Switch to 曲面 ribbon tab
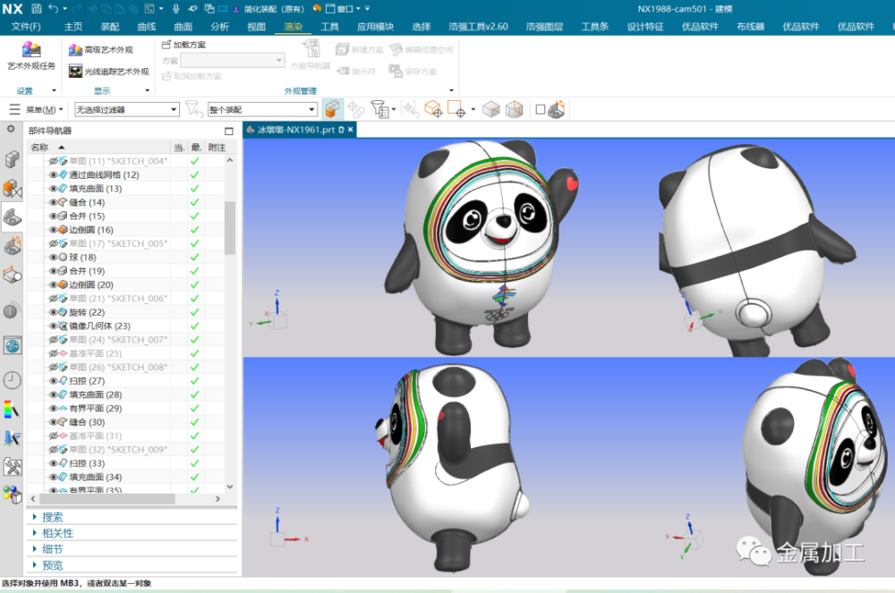This screenshot has height=593, width=895. tap(183, 26)
